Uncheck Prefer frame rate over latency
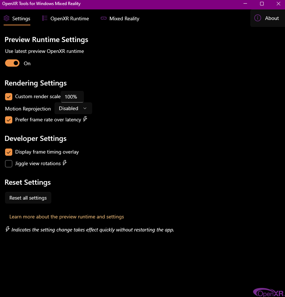Viewport: 285px width, 297px height. 9,120
